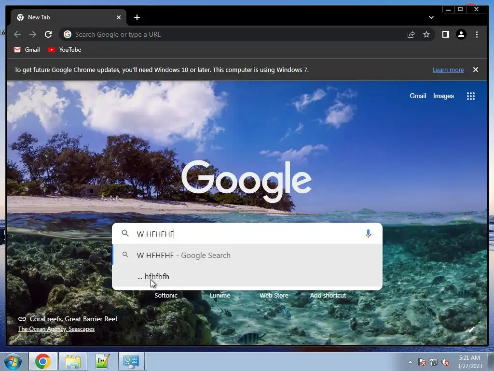Click Learn more about Chrome updates

pyautogui.click(x=448, y=70)
